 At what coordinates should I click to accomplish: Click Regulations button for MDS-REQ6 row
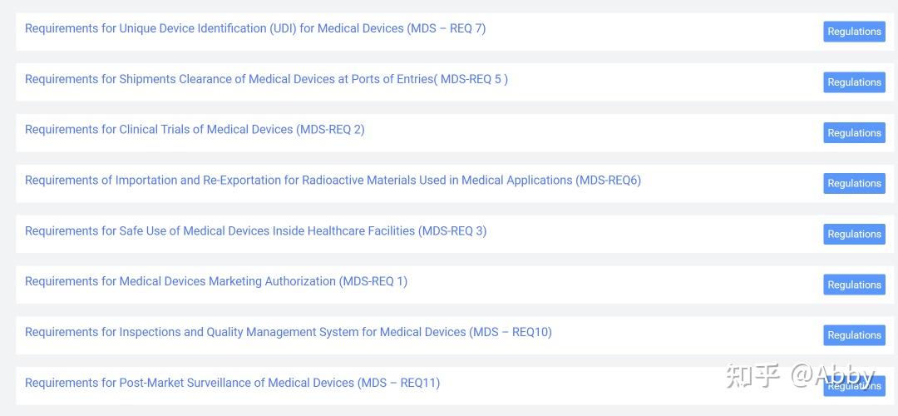point(854,184)
